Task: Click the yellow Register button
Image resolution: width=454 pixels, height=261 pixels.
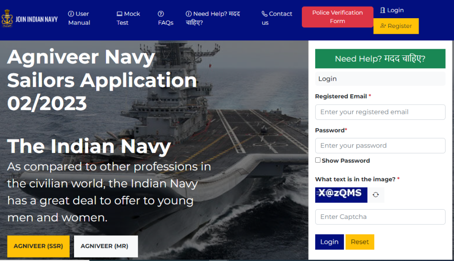Action: click(x=396, y=26)
